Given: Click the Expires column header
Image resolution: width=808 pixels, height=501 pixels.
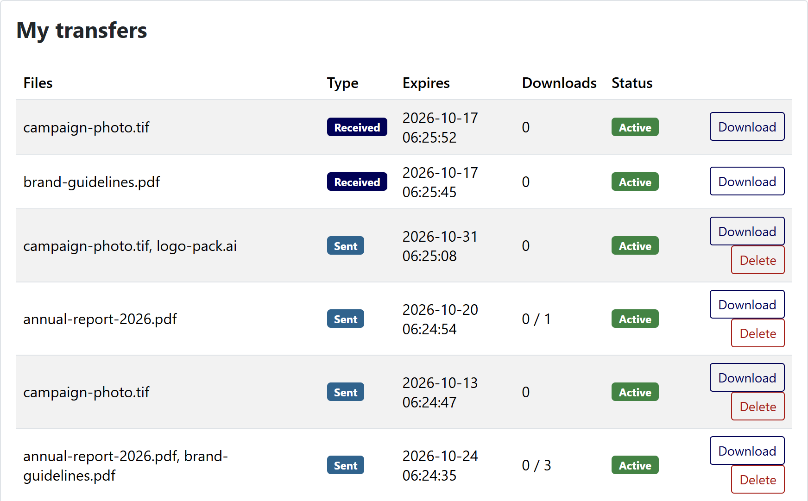Looking at the screenshot, I should (x=426, y=83).
